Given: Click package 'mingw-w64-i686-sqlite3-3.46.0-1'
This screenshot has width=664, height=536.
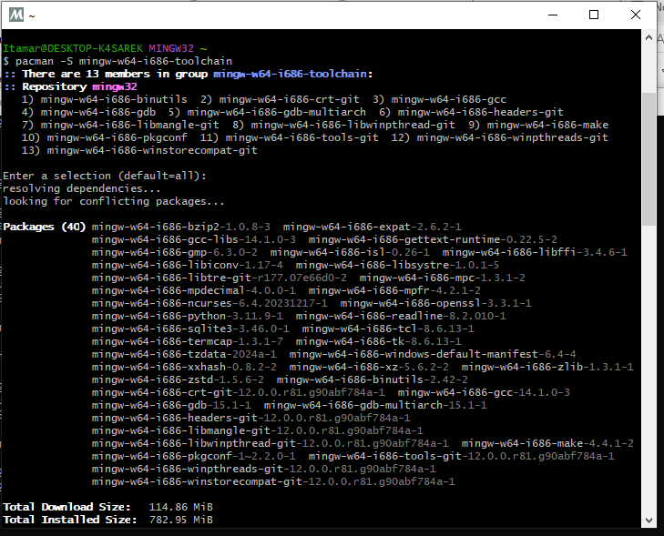Looking at the screenshot, I should pyautogui.click(x=190, y=329).
